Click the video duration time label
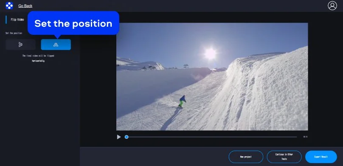This screenshot has height=166, width=343. tap(305, 137)
